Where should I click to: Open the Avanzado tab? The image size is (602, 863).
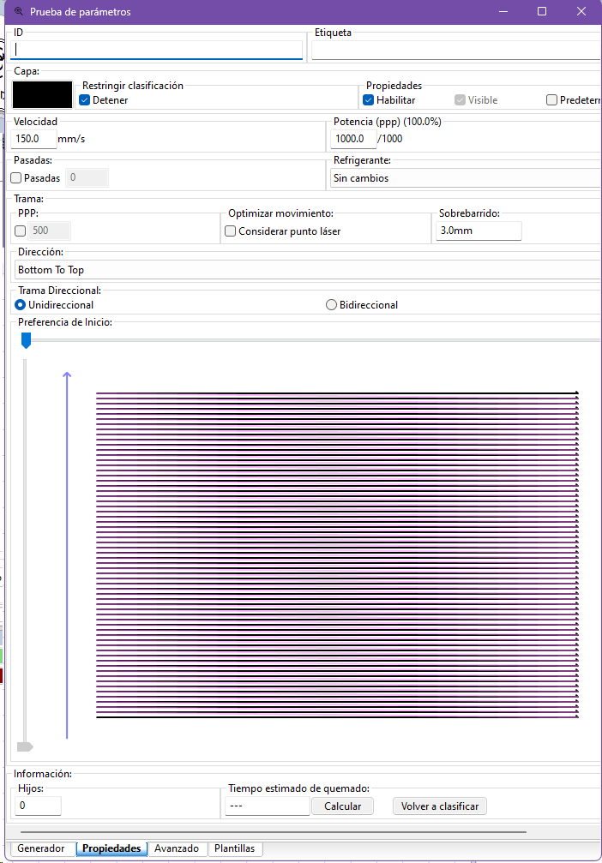coord(177,848)
